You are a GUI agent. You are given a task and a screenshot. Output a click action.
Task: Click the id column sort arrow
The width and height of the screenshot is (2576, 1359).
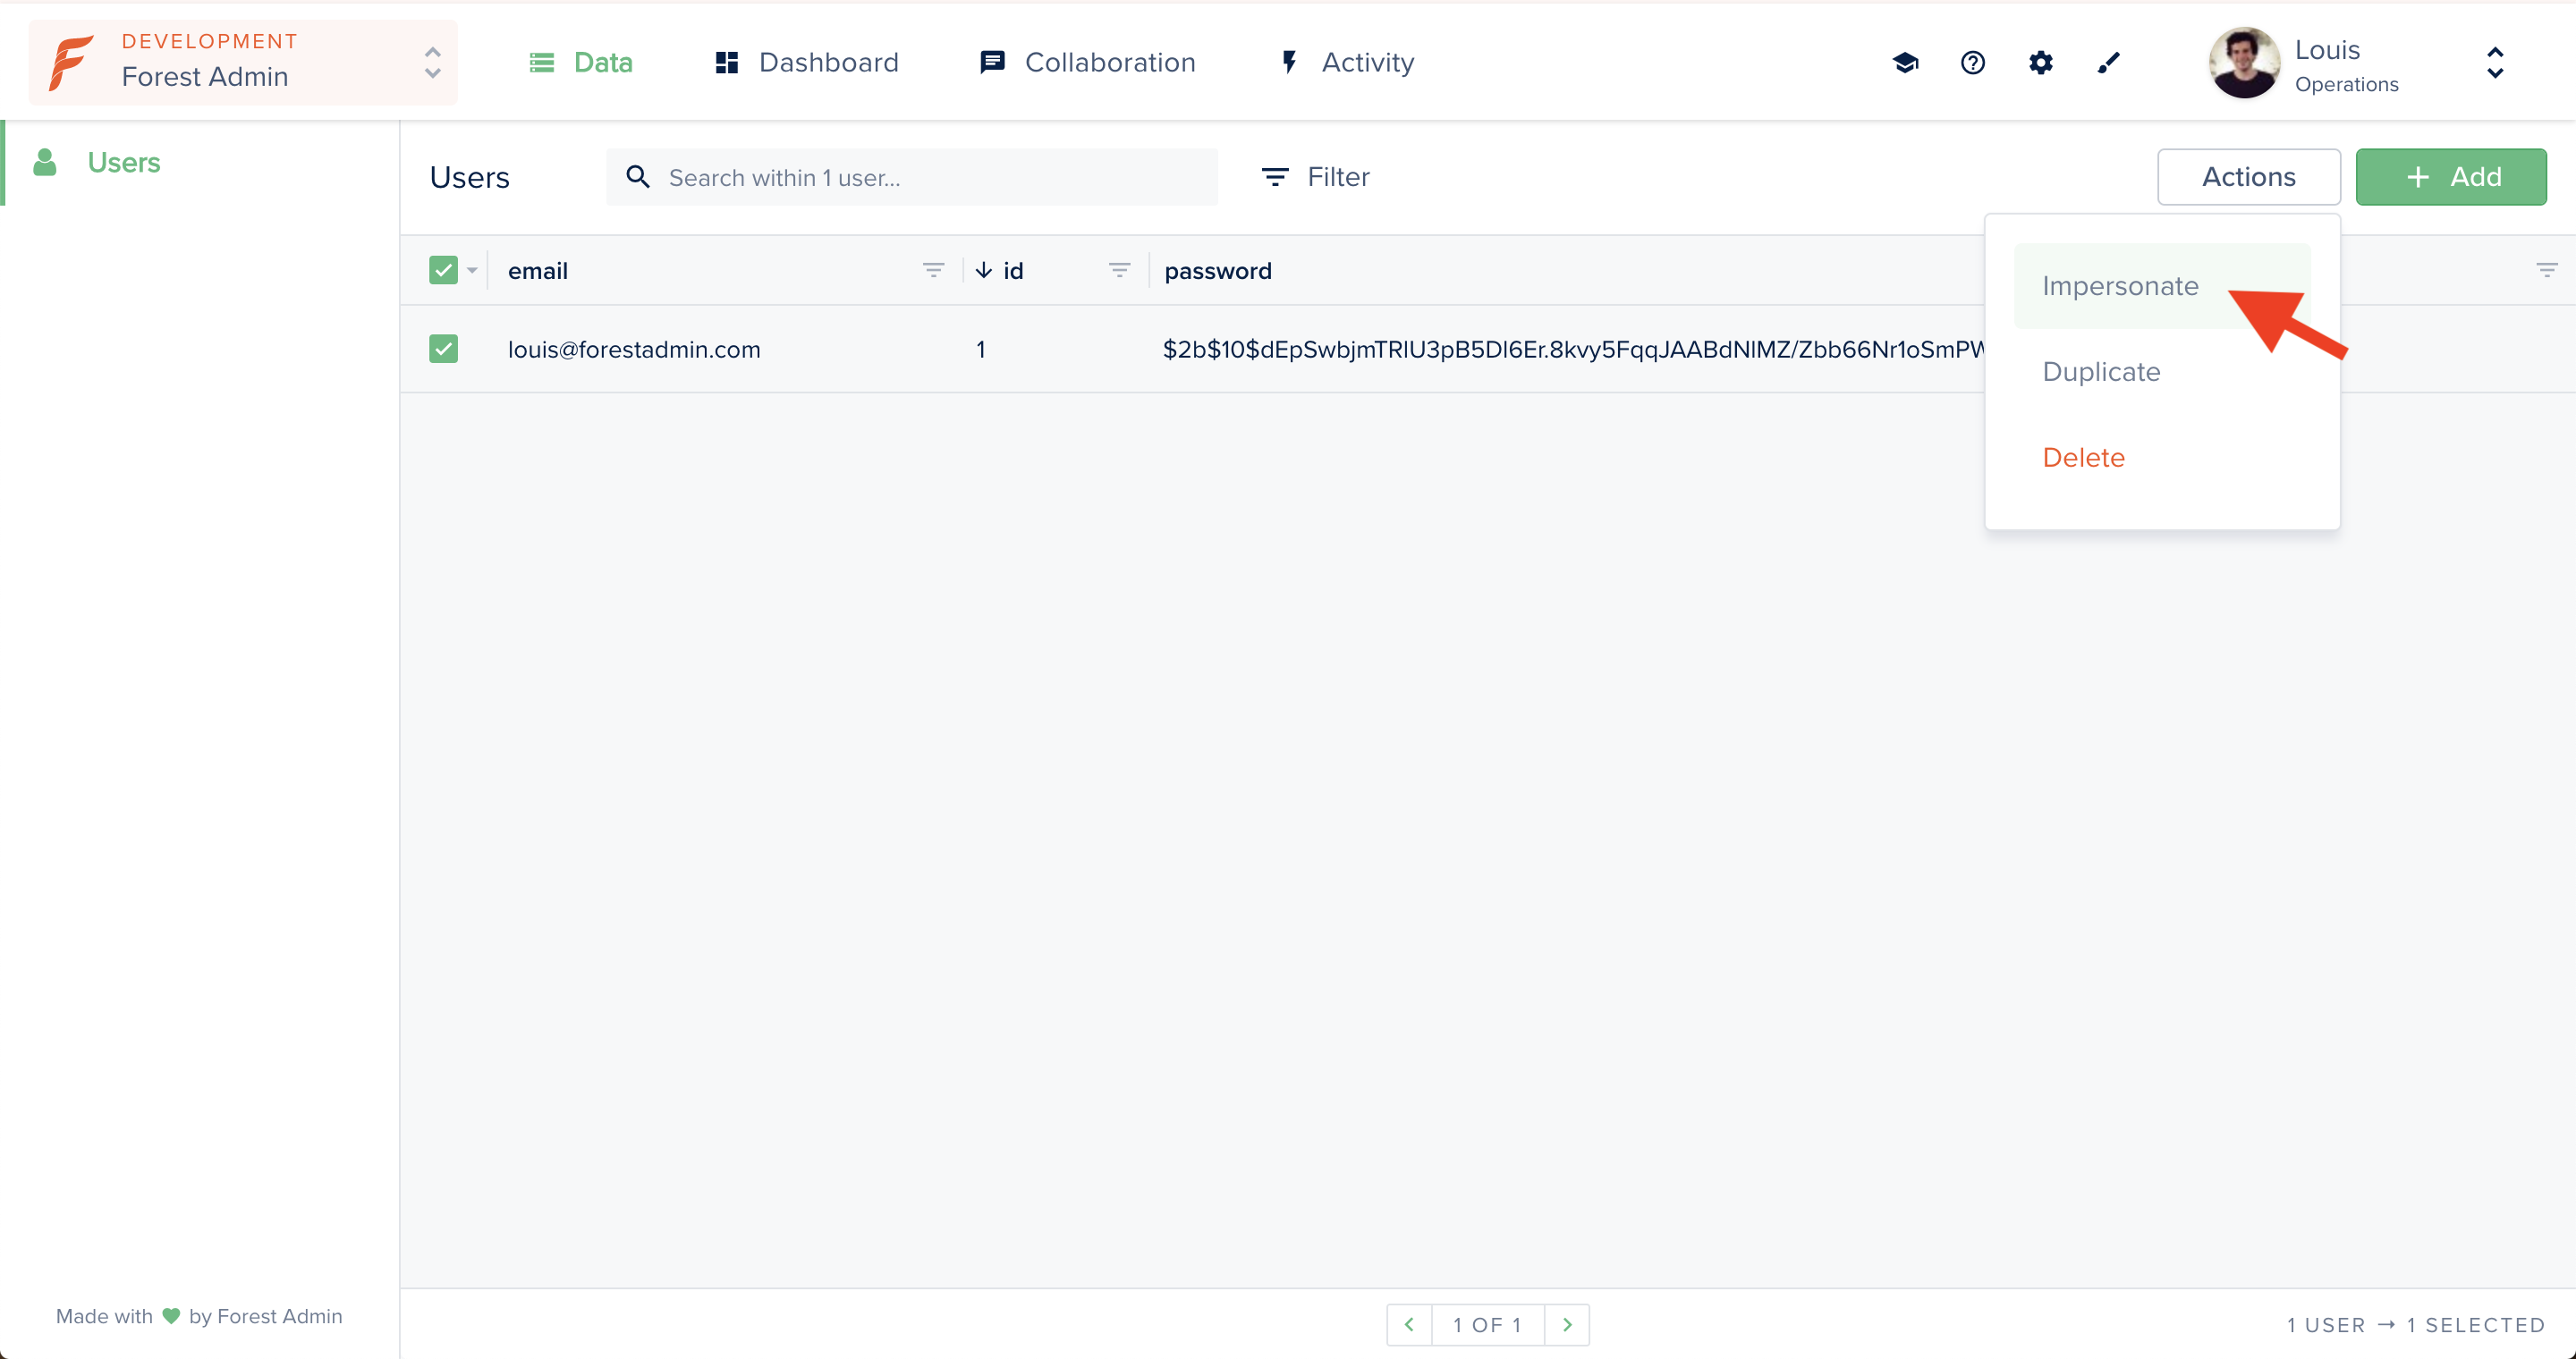click(x=984, y=270)
